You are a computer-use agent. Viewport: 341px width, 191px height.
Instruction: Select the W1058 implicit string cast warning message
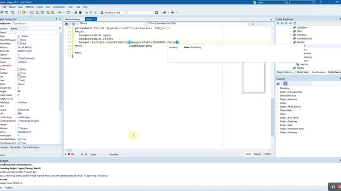54,176
